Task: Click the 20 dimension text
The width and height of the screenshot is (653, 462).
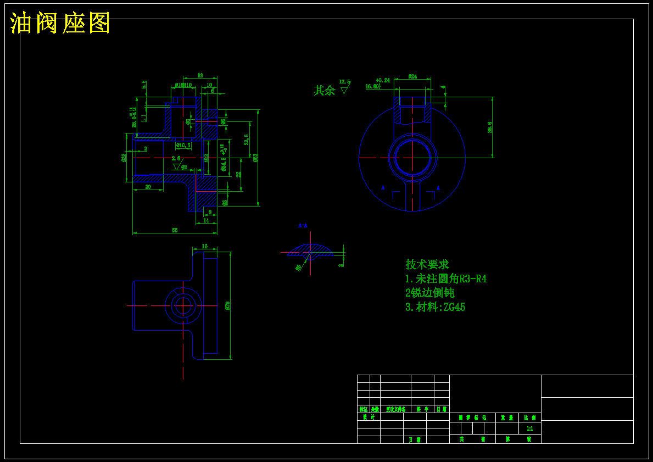Action: pyautogui.click(x=148, y=187)
